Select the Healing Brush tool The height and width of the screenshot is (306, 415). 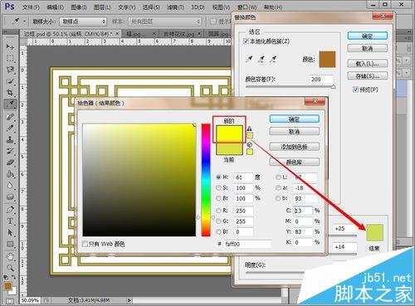(10, 117)
